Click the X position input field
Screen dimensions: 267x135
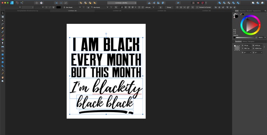(x=247, y=46)
